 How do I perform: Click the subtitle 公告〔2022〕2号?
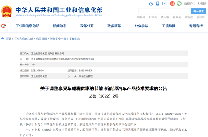(104, 96)
